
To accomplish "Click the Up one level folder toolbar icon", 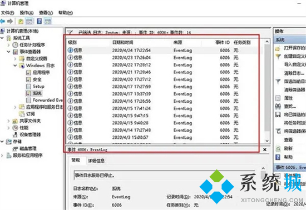I will tap(21, 21).
